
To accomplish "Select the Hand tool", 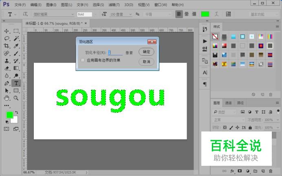I will click(7, 98).
